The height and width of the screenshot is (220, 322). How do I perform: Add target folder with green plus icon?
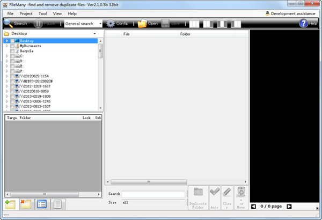10,204
